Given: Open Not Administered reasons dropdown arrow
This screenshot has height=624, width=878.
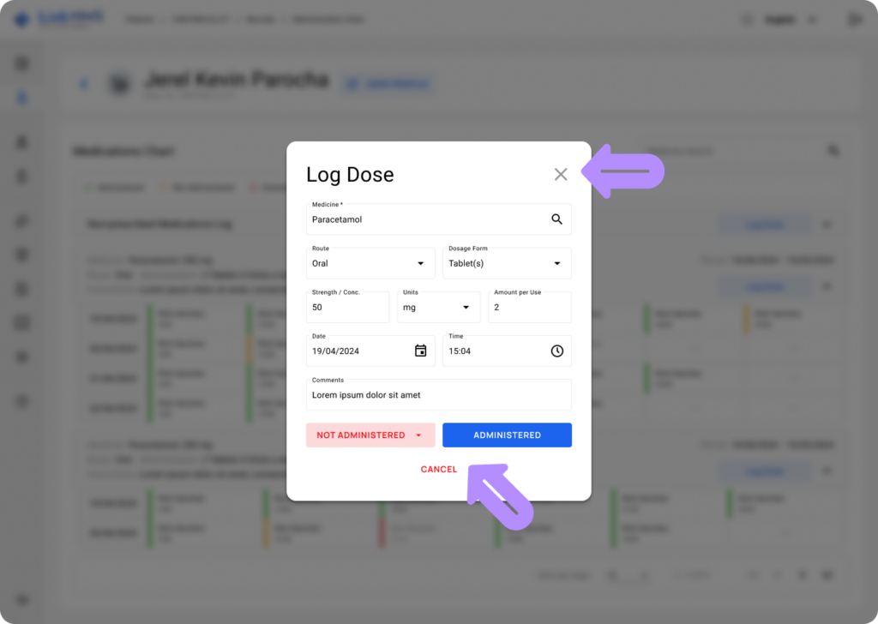Looking at the screenshot, I should 418,435.
